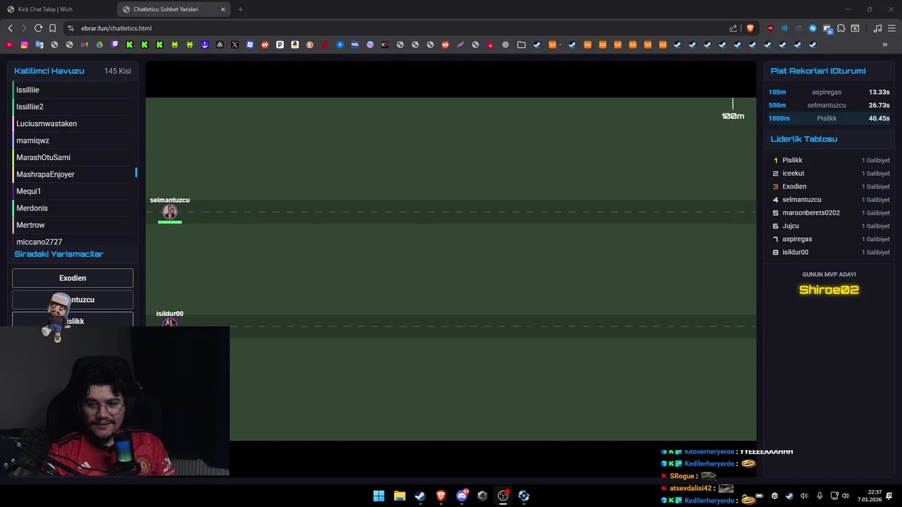Bookmark this page via bookmark icon
This screenshot has height=507, width=902.
point(52,28)
